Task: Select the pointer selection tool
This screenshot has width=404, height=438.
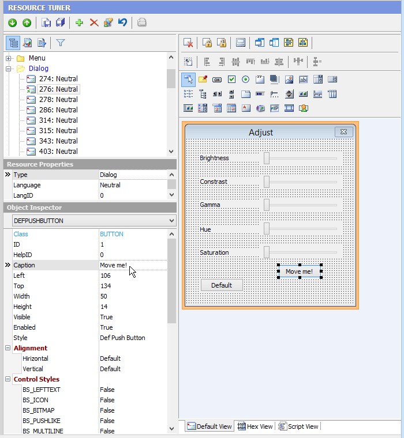Action: 188,80
